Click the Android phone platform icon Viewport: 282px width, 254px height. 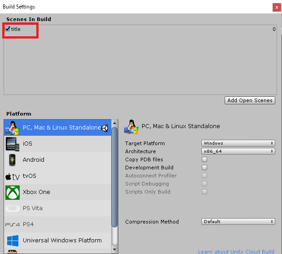pyautogui.click(x=12, y=160)
